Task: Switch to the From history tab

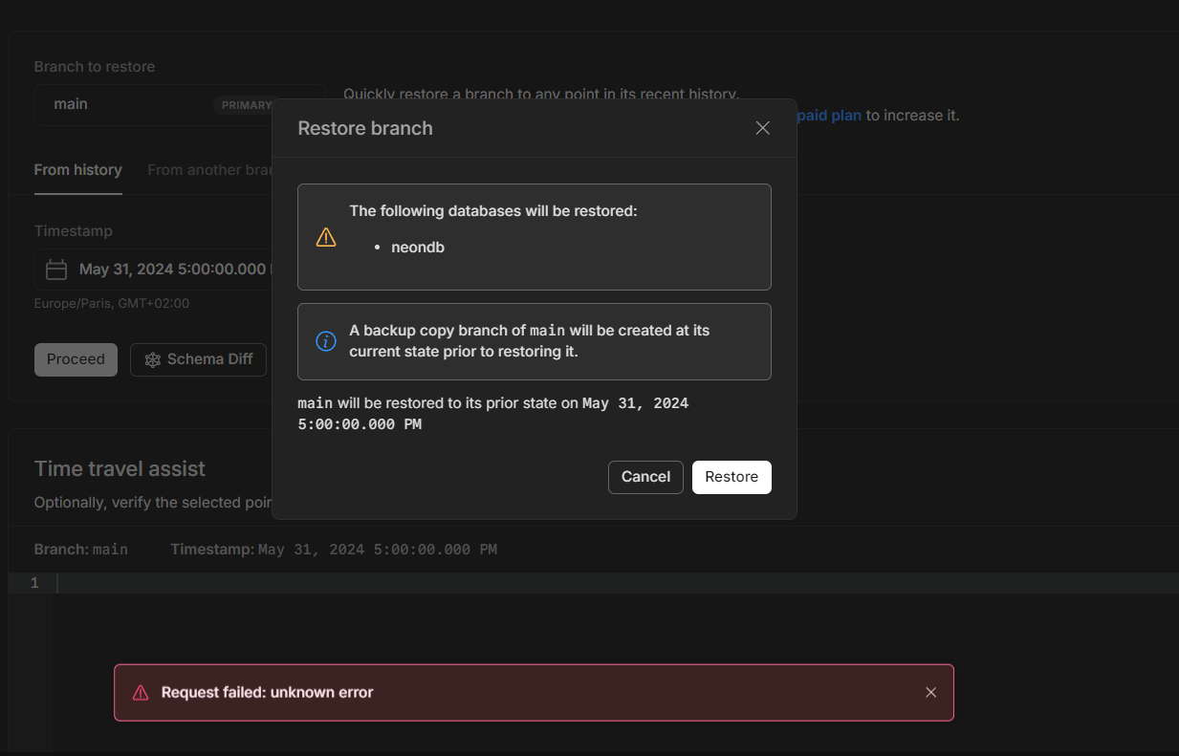Action: 78,170
